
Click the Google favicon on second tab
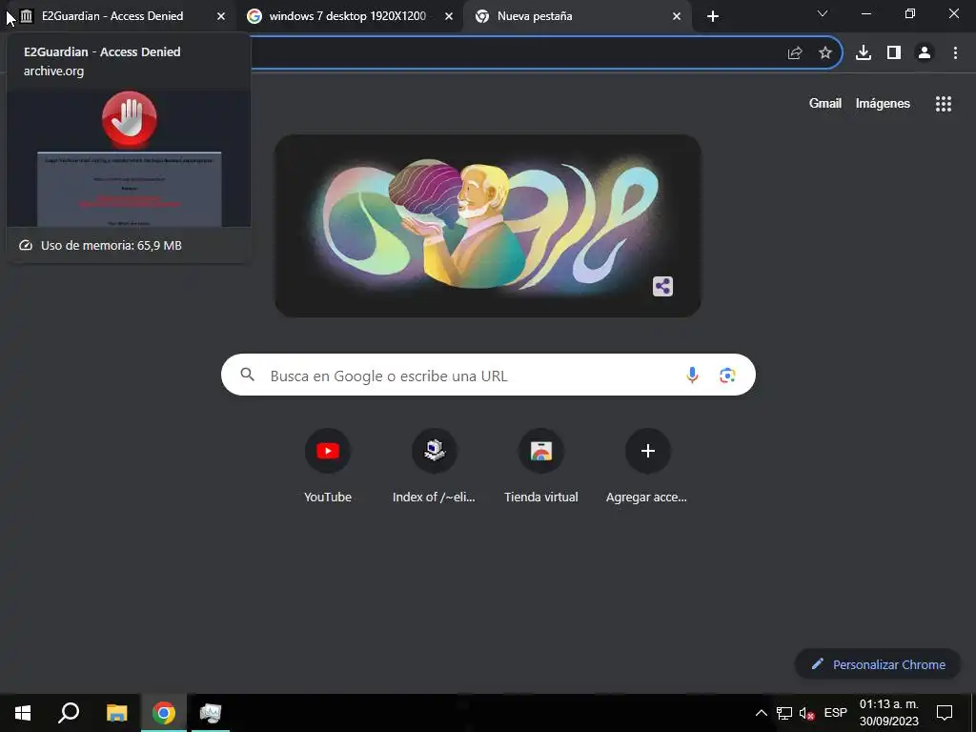point(254,16)
